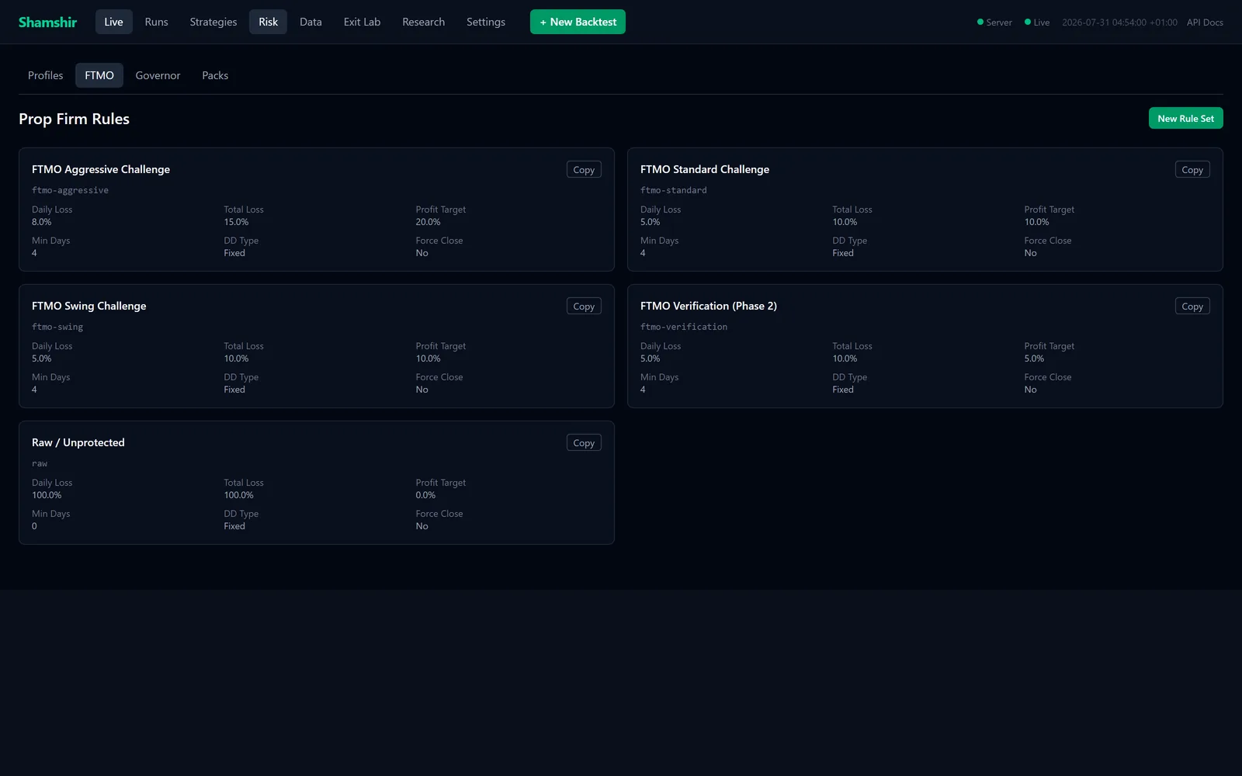
Task: Select the ftmo-standard identifier text
Action: pos(674,190)
